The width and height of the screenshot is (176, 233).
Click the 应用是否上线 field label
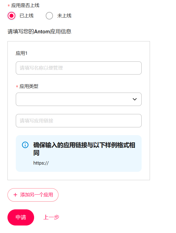pos(25,6)
